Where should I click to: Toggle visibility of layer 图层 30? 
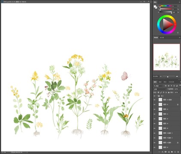(154, 119)
